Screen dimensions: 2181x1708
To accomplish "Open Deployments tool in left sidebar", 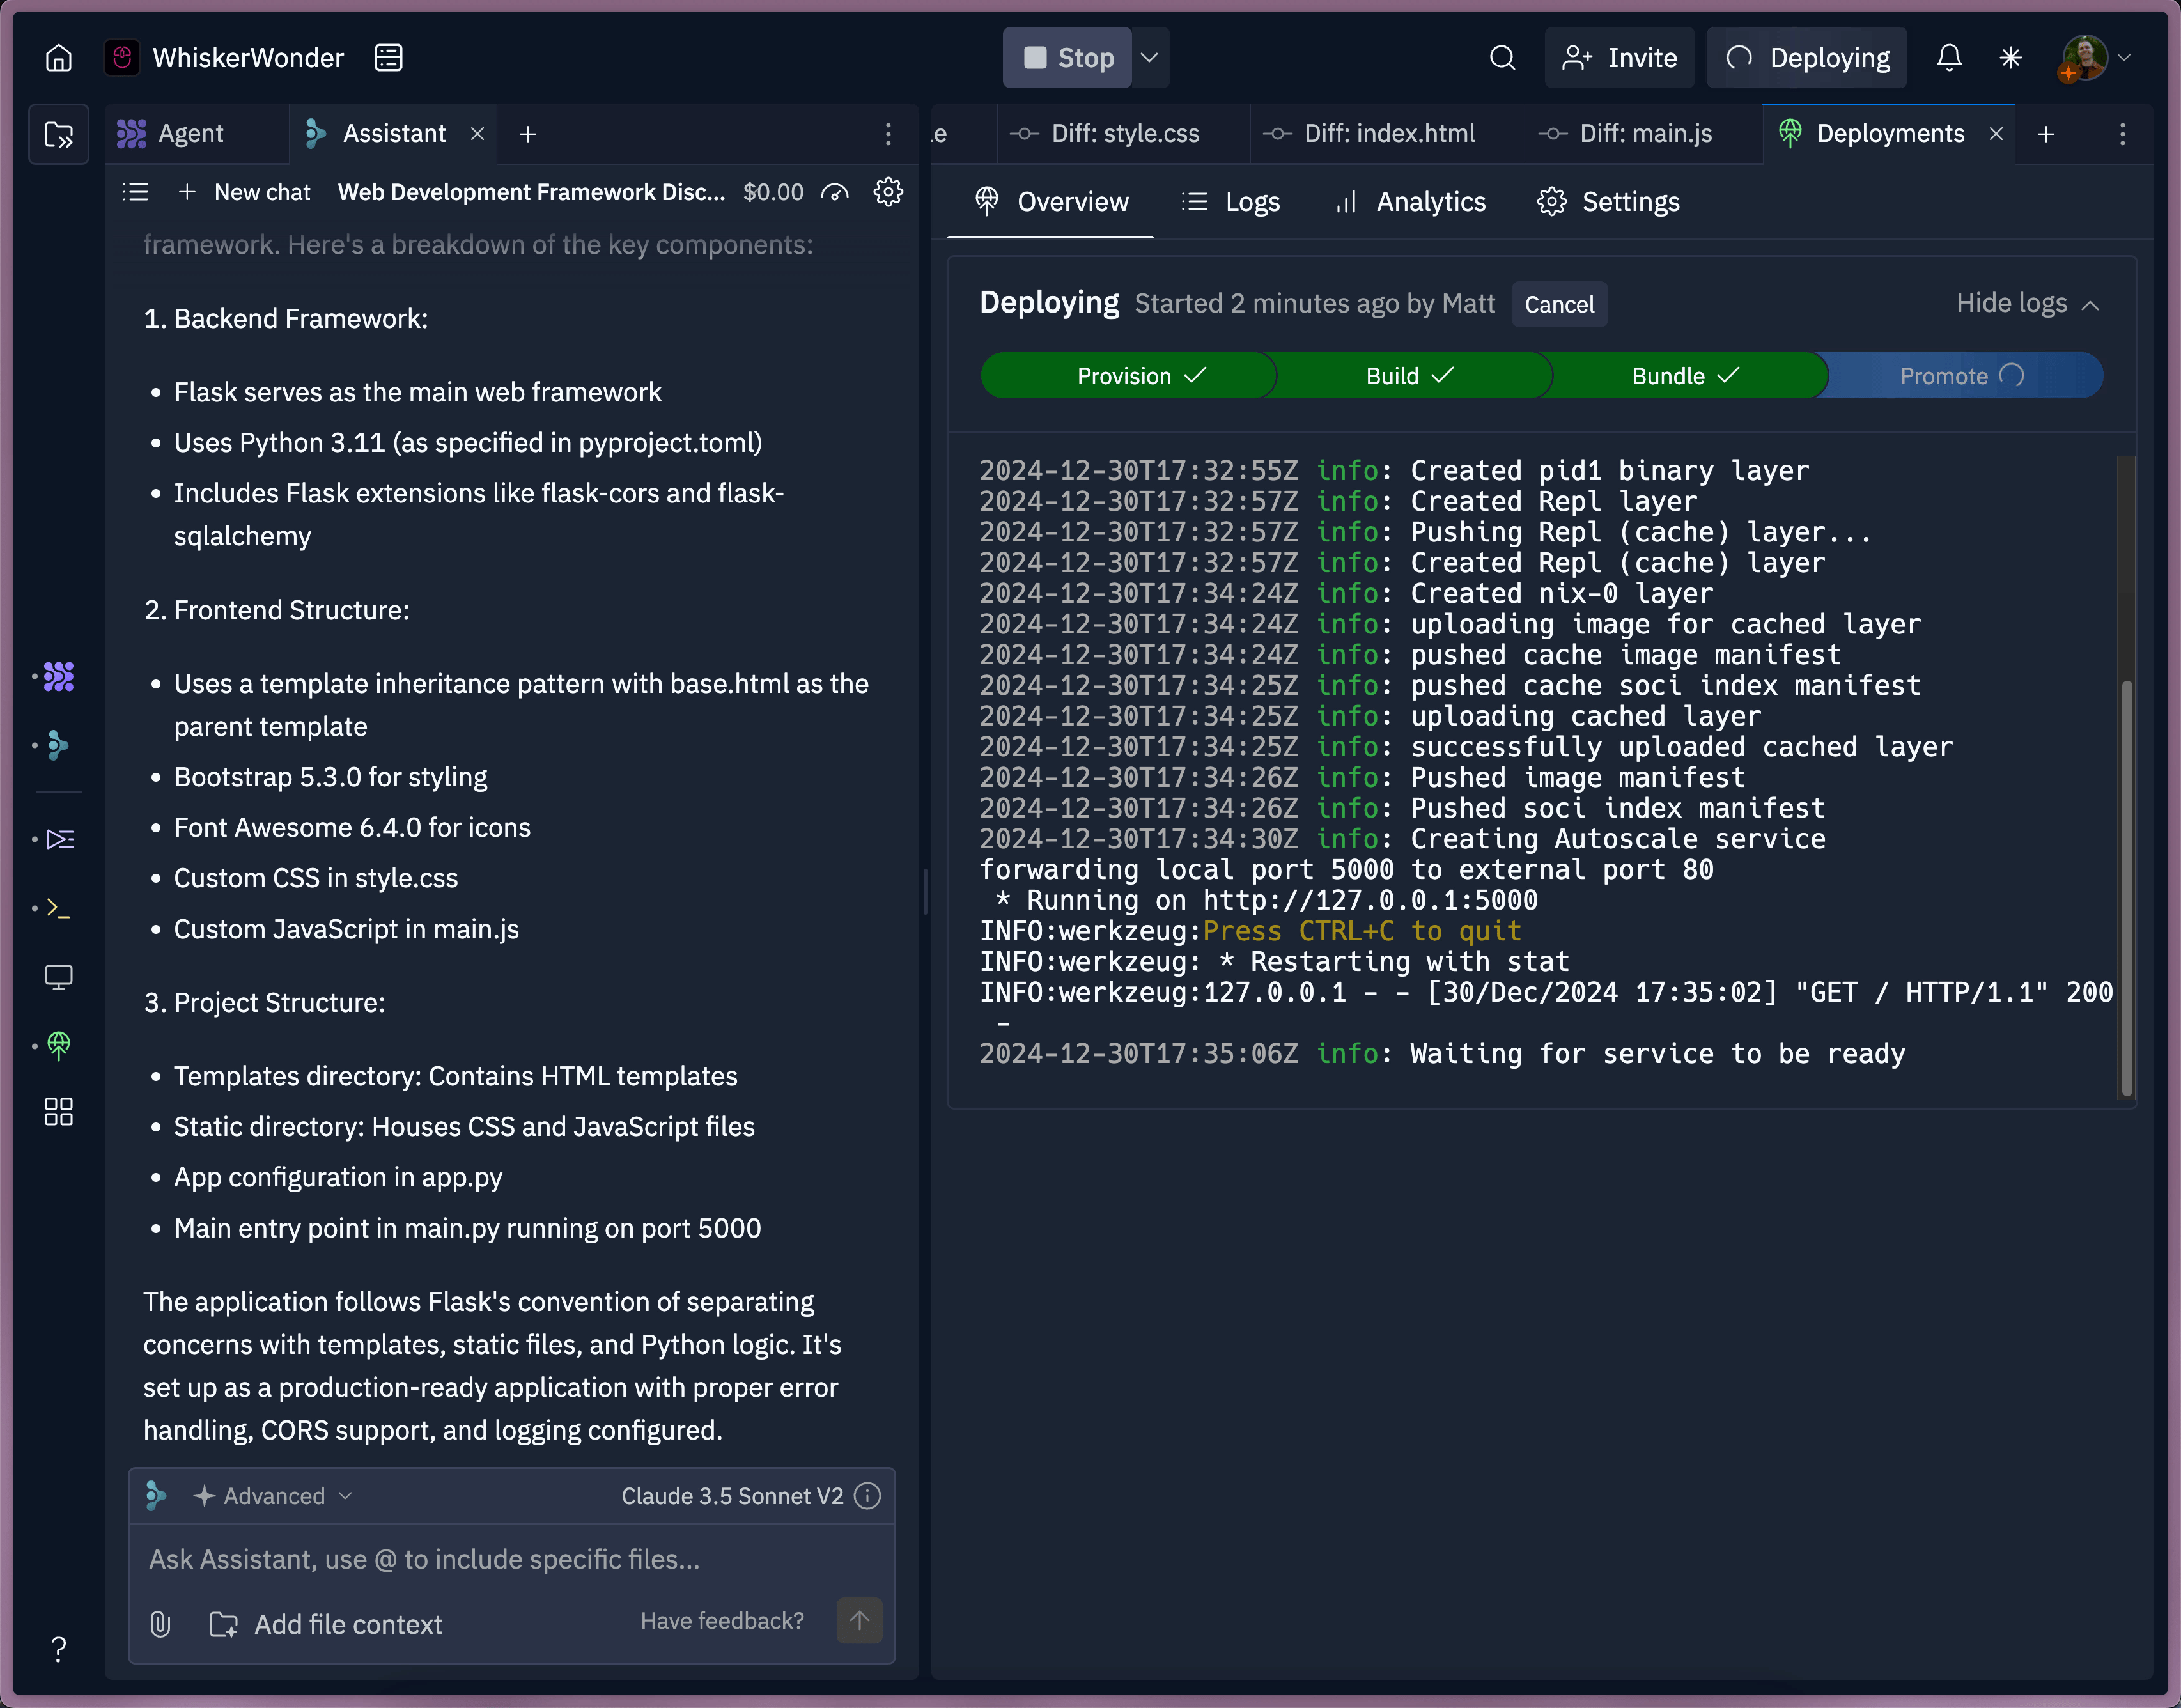I will click(59, 1046).
